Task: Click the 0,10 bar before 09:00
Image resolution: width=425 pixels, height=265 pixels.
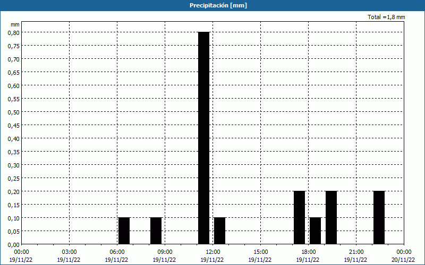Action: click(156, 231)
